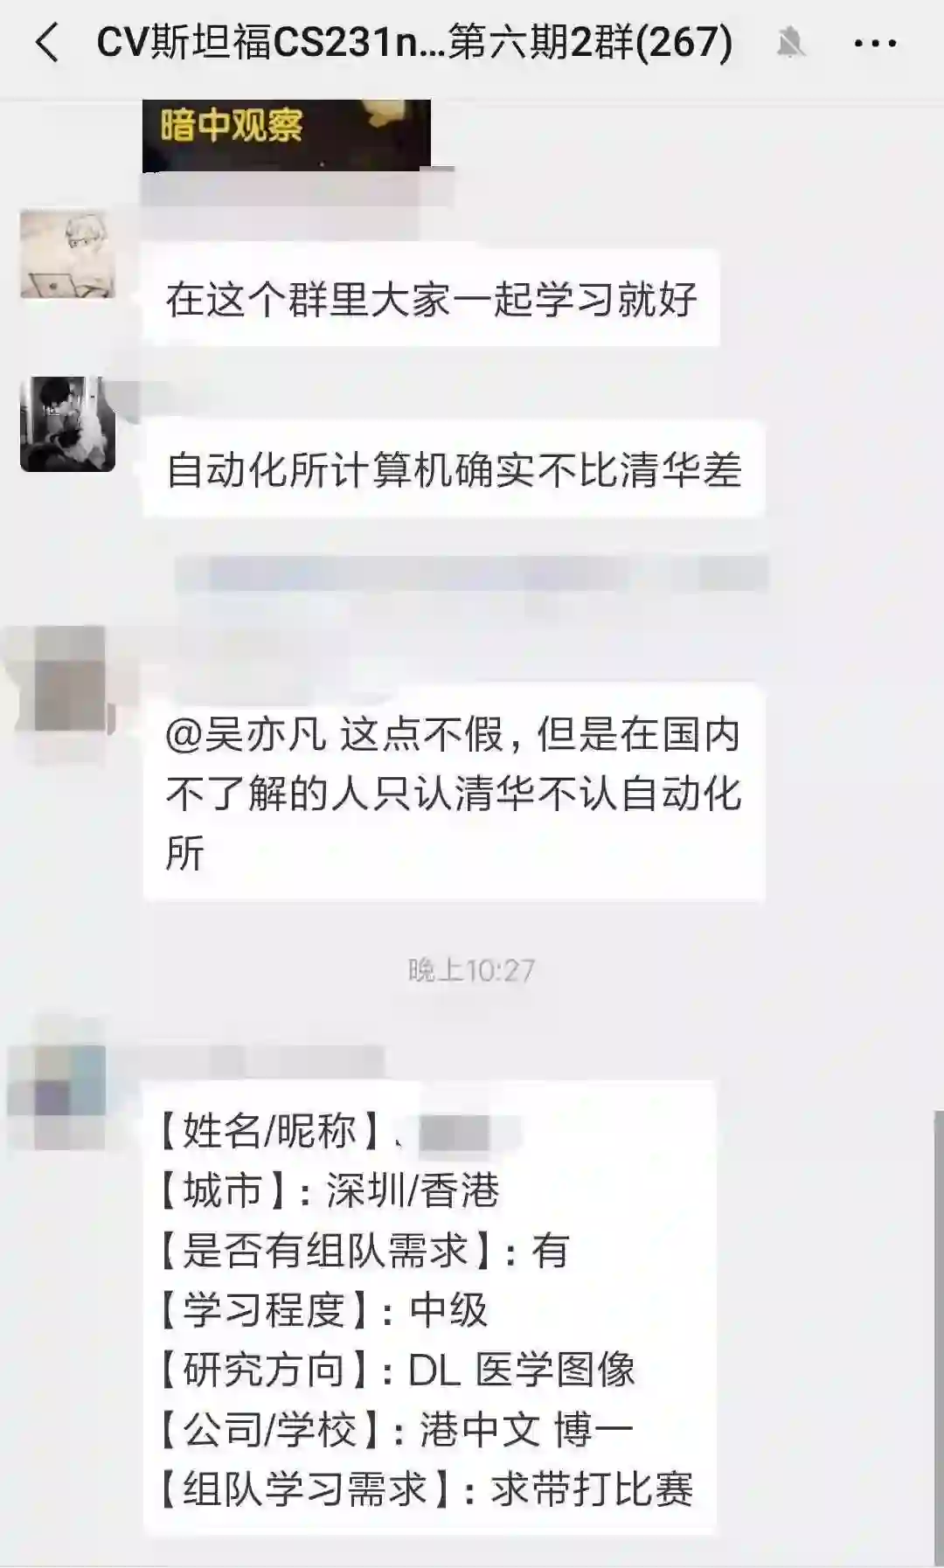The height and width of the screenshot is (1568, 944).
Task: Tap the back arrow in the header
Action: pyautogui.click(x=47, y=43)
